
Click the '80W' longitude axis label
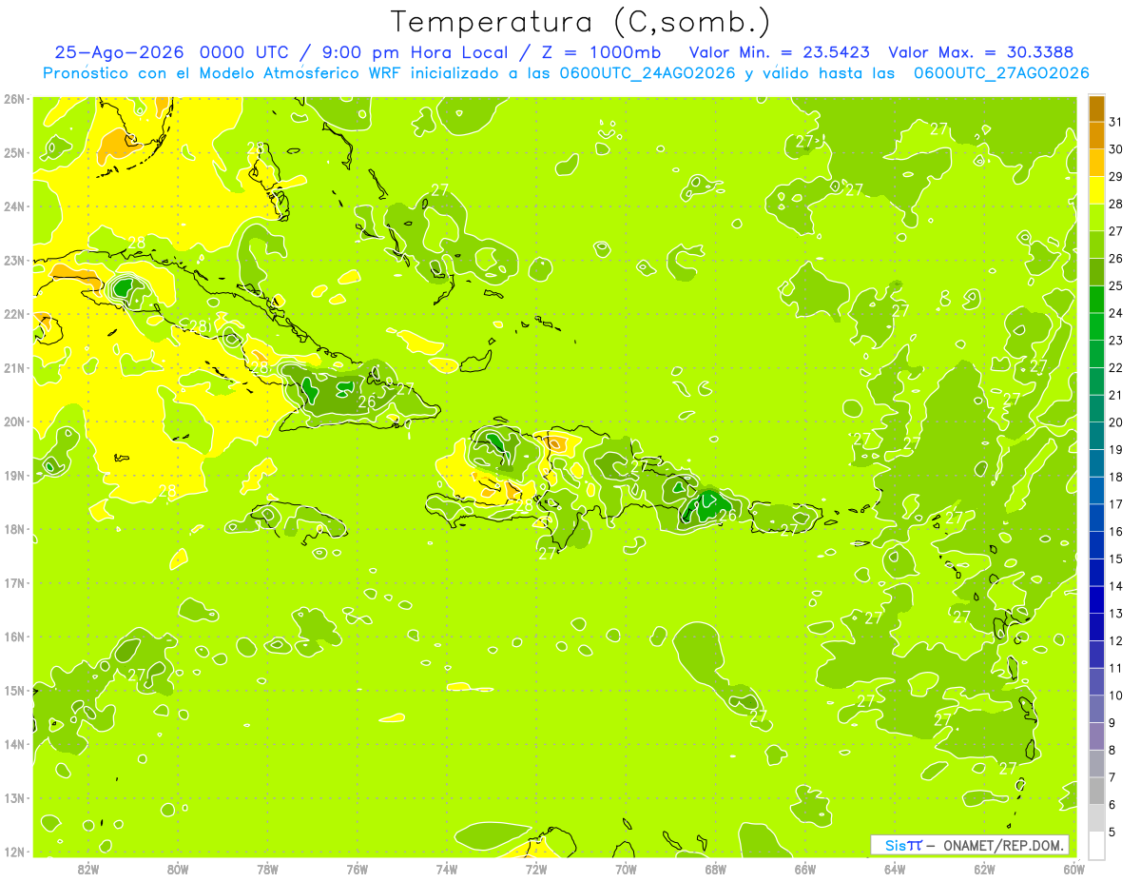point(178,869)
